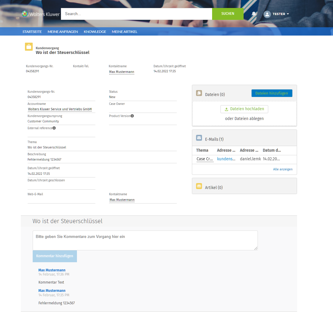
Task: Click the E-Mails envelope icon
Action: (199, 138)
